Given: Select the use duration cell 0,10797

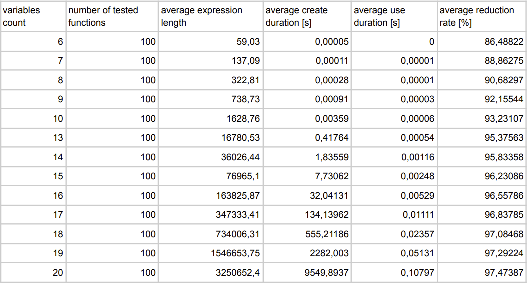Looking at the screenshot, I should coord(394,273).
